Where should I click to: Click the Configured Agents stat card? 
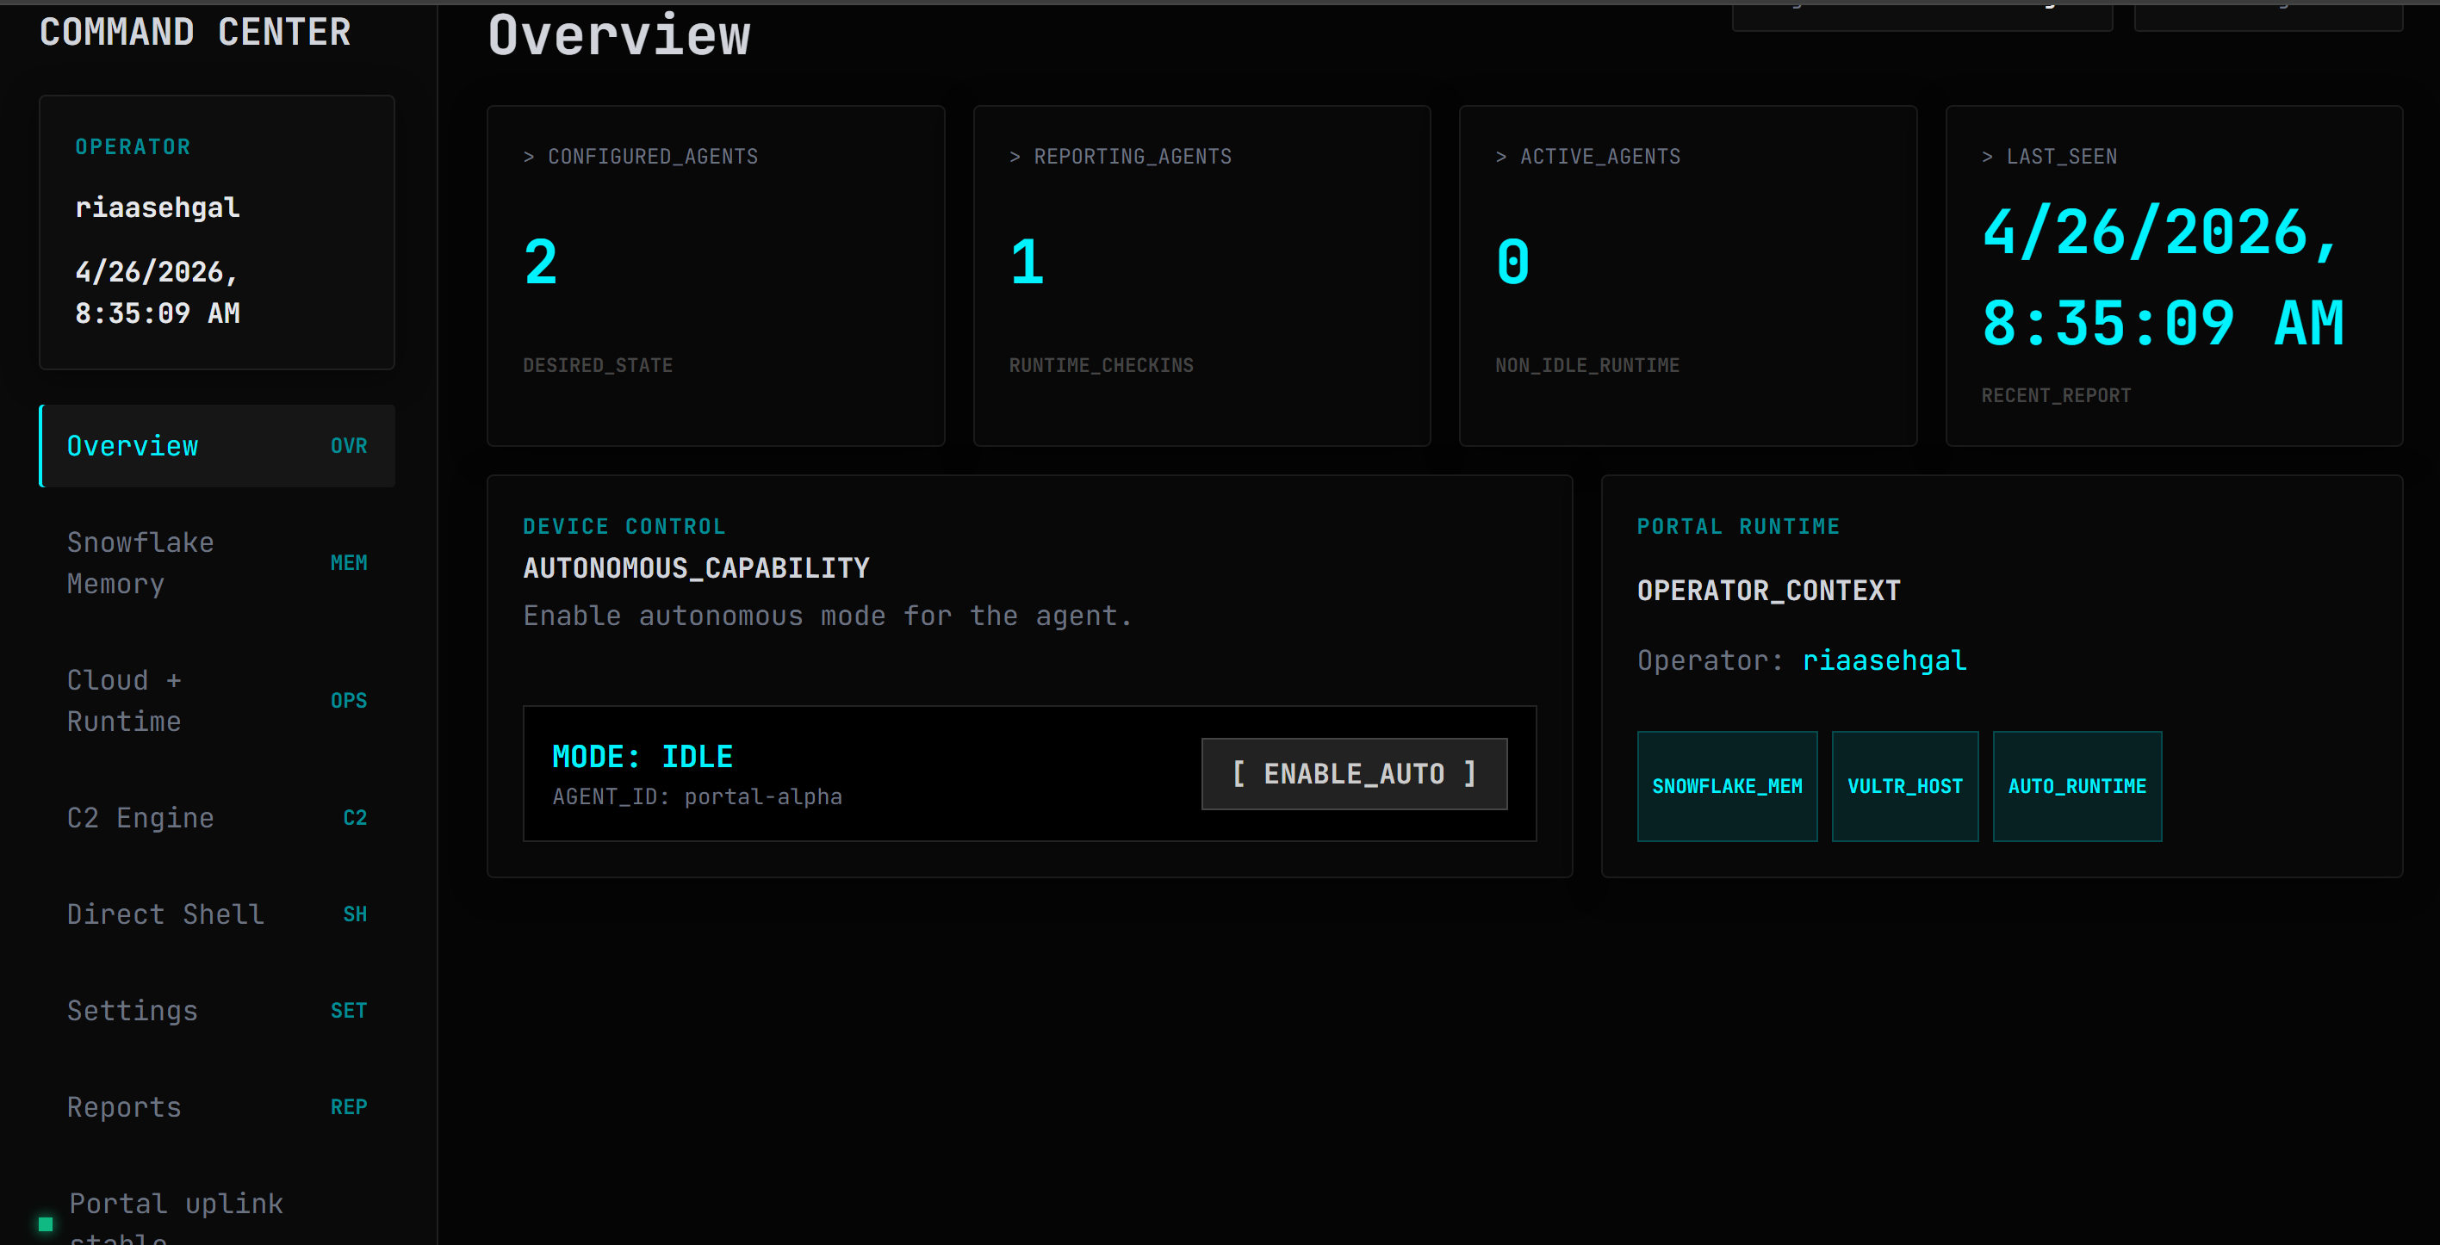click(x=715, y=276)
